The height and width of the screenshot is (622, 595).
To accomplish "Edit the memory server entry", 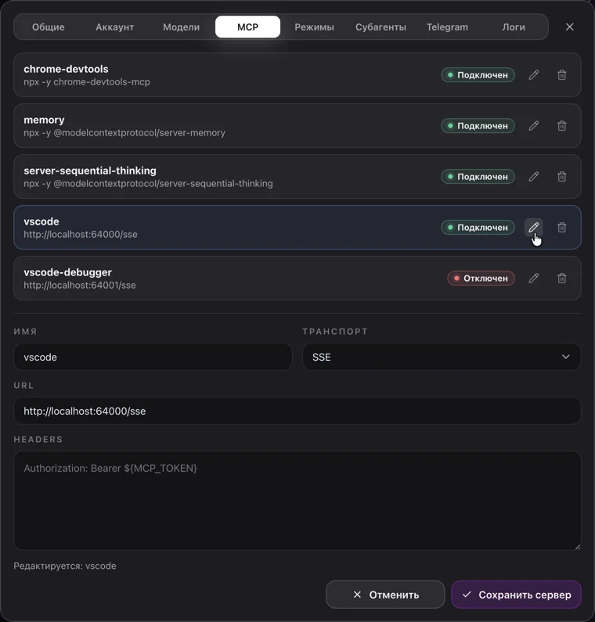I will [x=533, y=126].
